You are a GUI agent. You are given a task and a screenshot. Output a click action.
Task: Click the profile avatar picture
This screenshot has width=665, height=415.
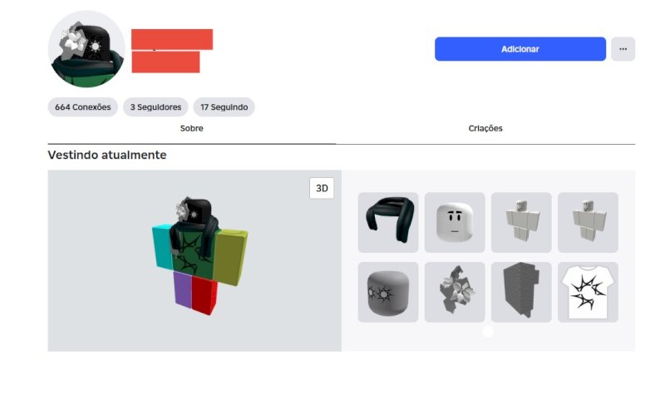[x=86, y=49]
